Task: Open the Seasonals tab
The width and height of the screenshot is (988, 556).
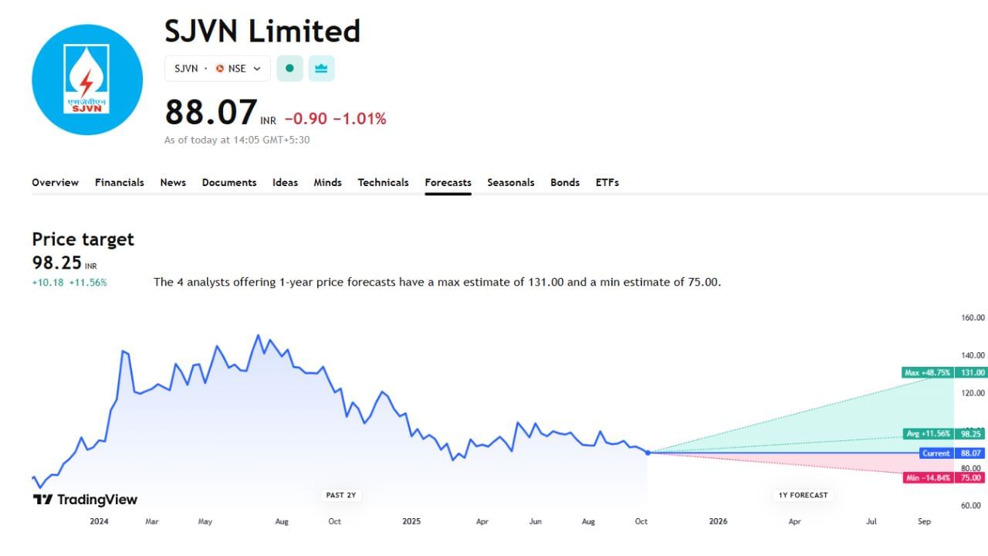Action: 510,182
